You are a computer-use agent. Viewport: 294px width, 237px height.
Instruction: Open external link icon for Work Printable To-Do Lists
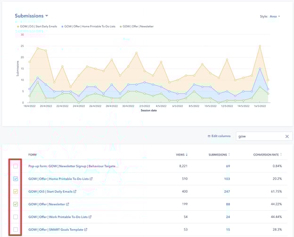(x=90, y=217)
